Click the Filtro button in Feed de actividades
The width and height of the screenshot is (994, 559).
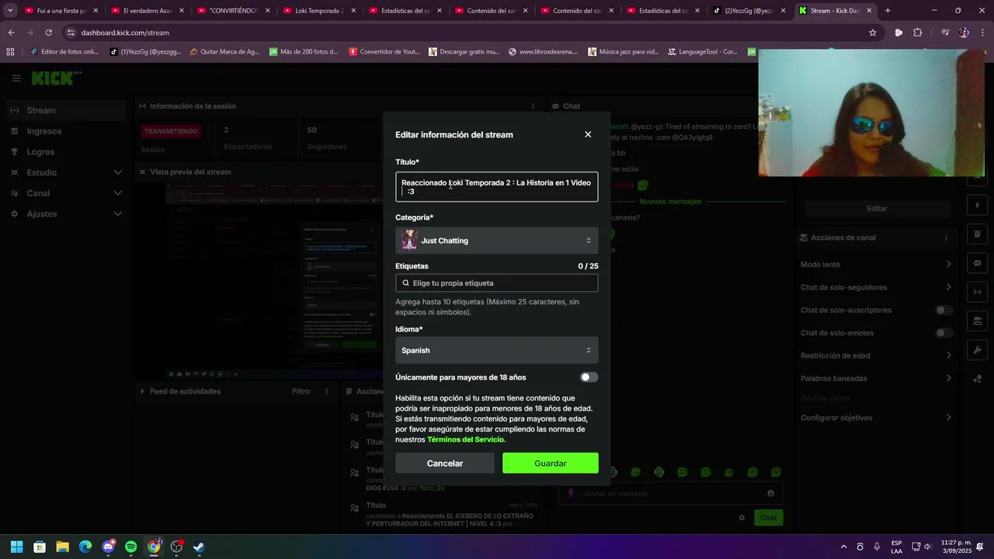coord(301,391)
